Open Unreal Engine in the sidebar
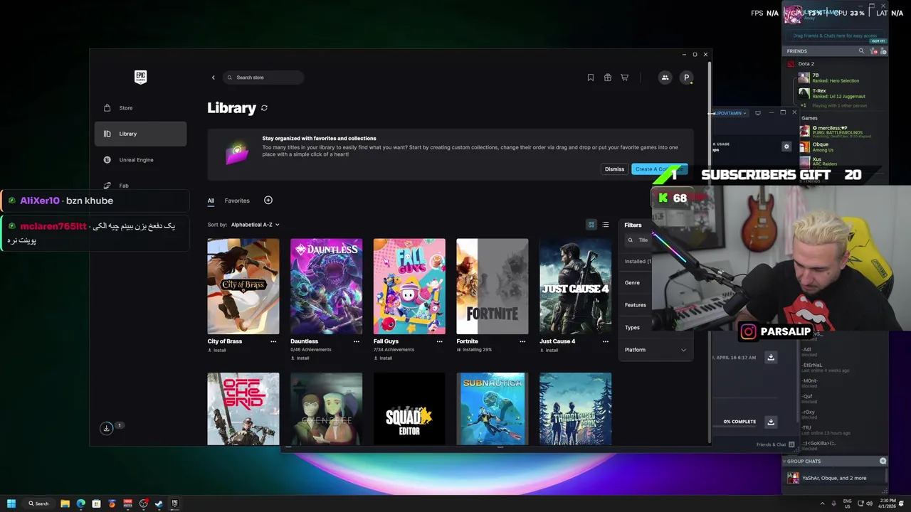This screenshot has height=512, width=911. point(141,160)
